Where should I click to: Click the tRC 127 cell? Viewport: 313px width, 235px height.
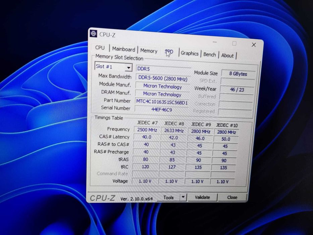pyautogui.click(x=172, y=167)
